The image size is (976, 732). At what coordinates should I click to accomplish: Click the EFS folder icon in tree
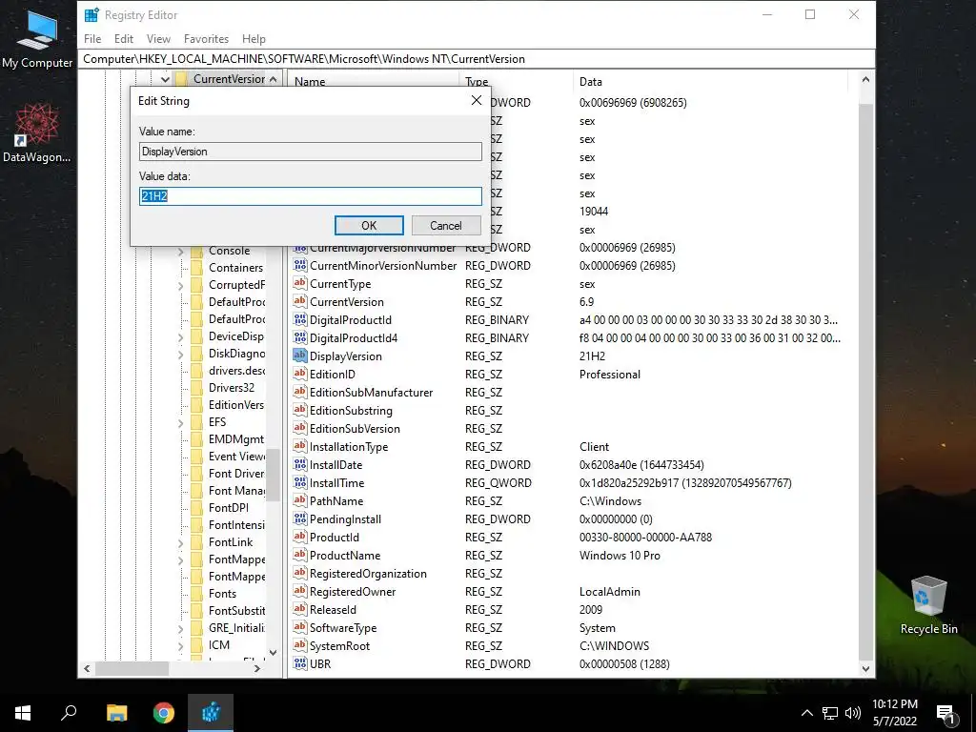(197, 422)
